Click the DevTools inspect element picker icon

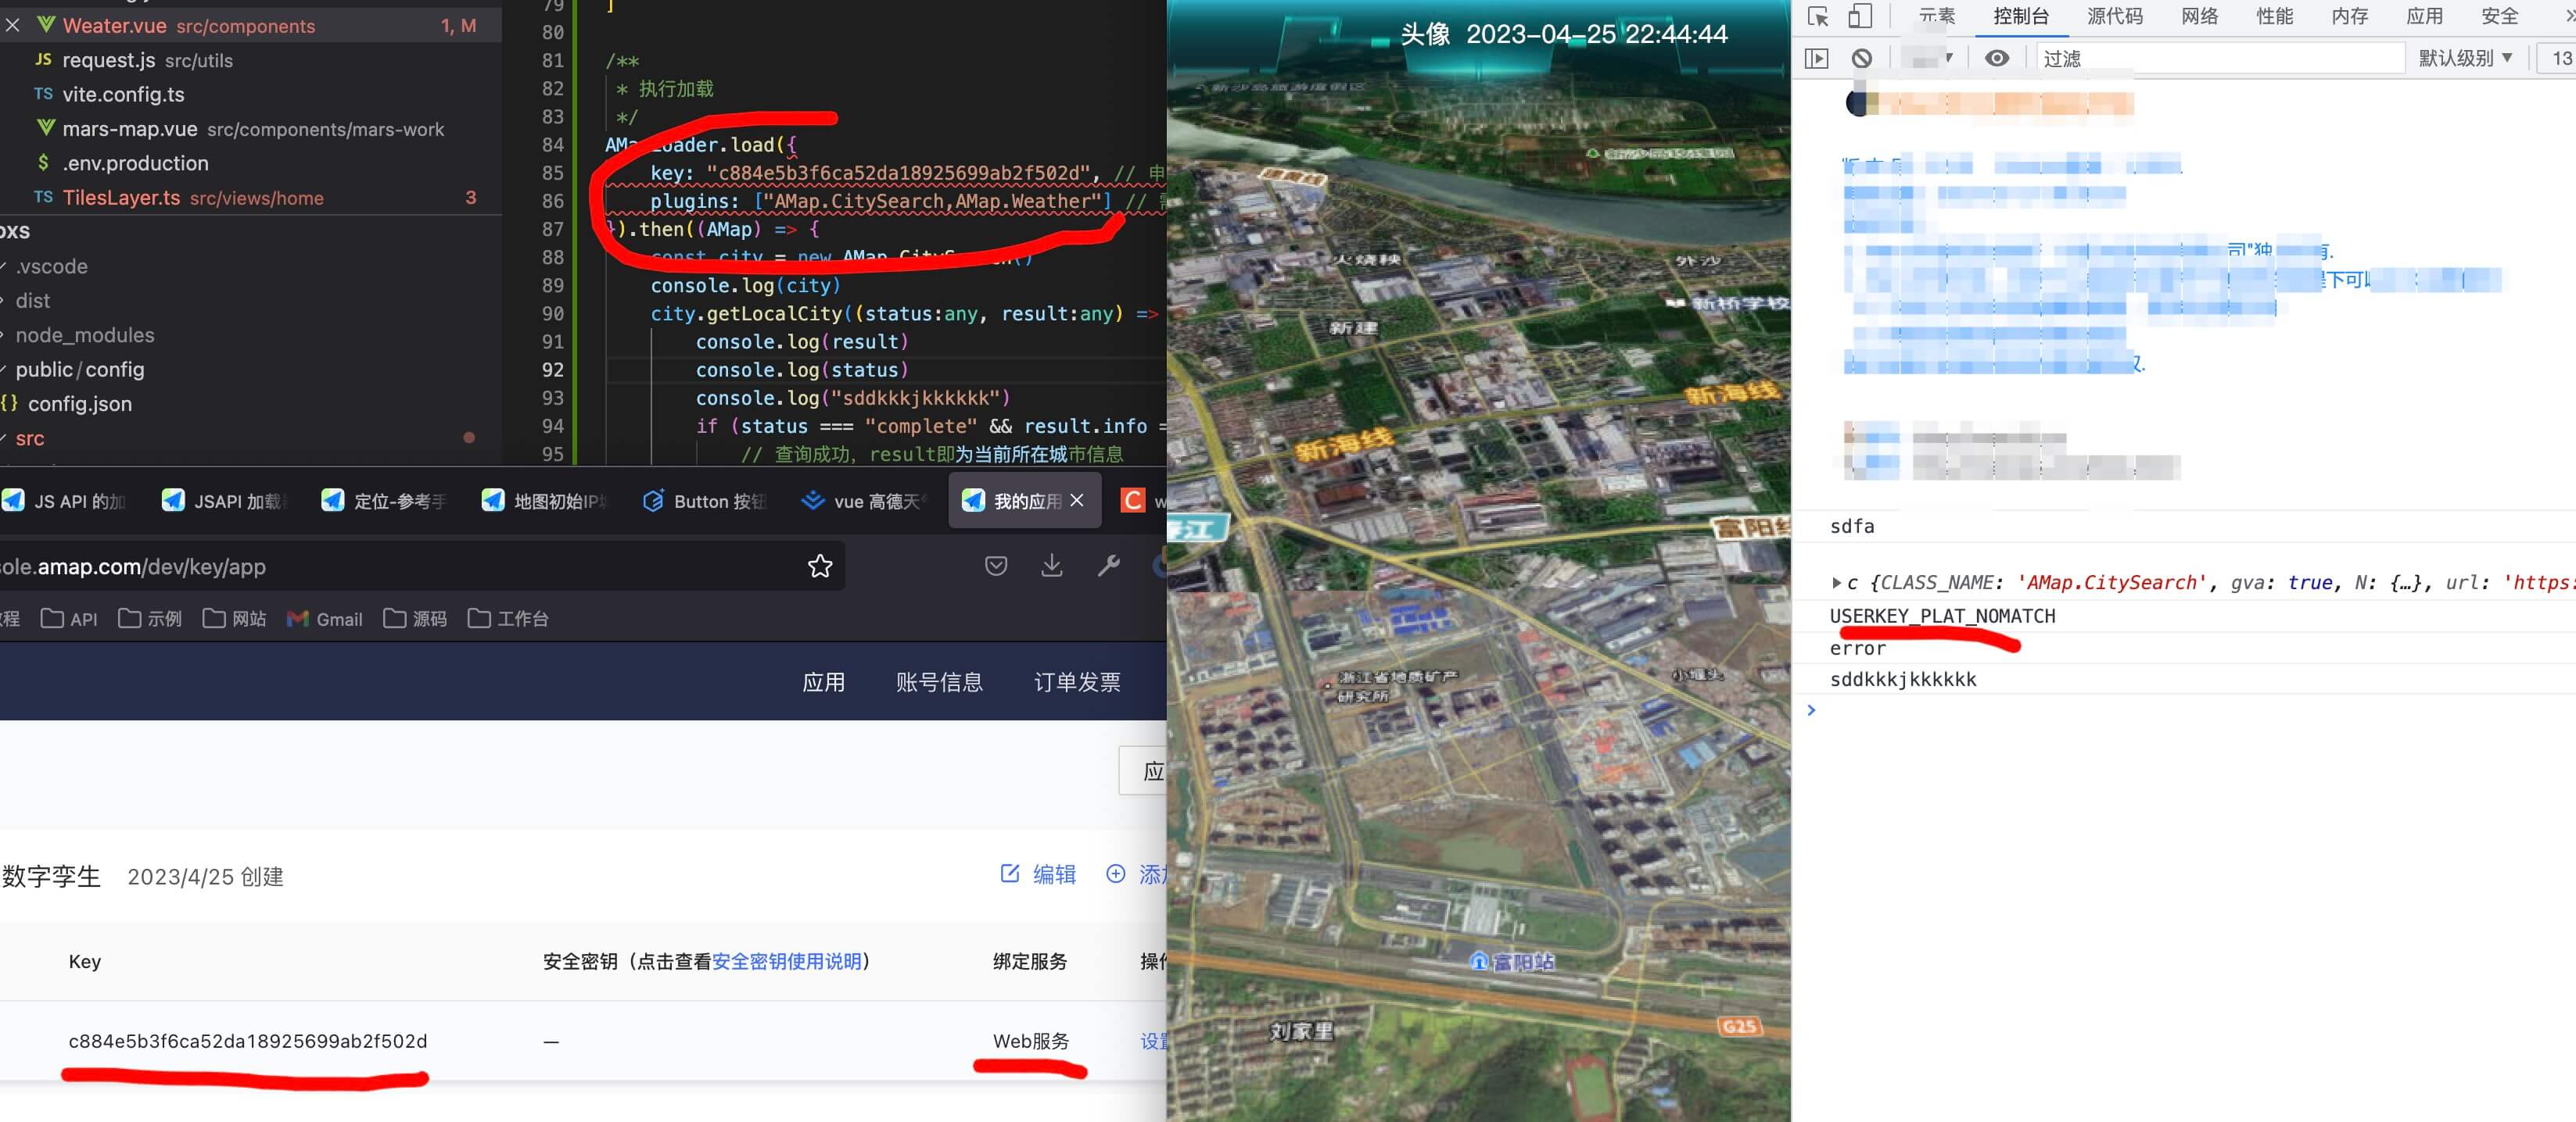(1818, 17)
